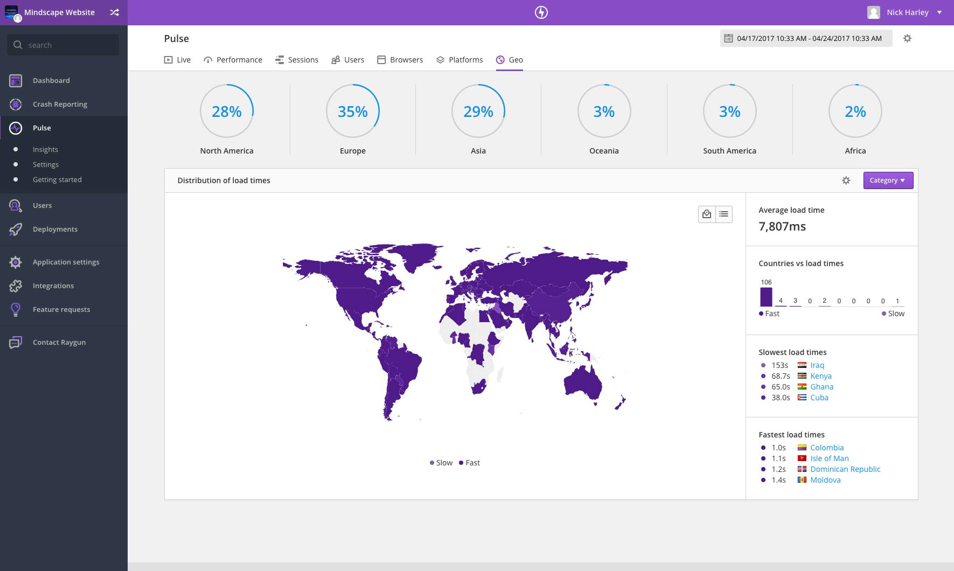Click the Crash Reporting sidebar icon
The height and width of the screenshot is (571, 954).
pos(16,105)
